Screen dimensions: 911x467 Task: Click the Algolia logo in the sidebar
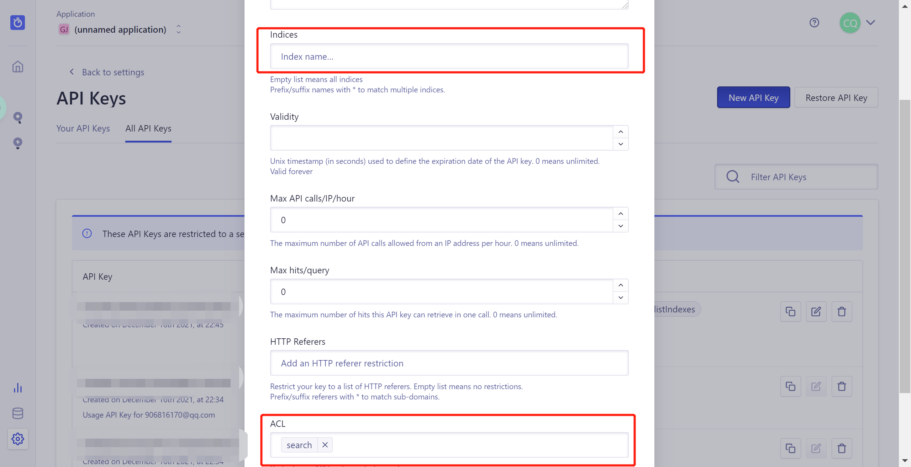click(17, 23)
